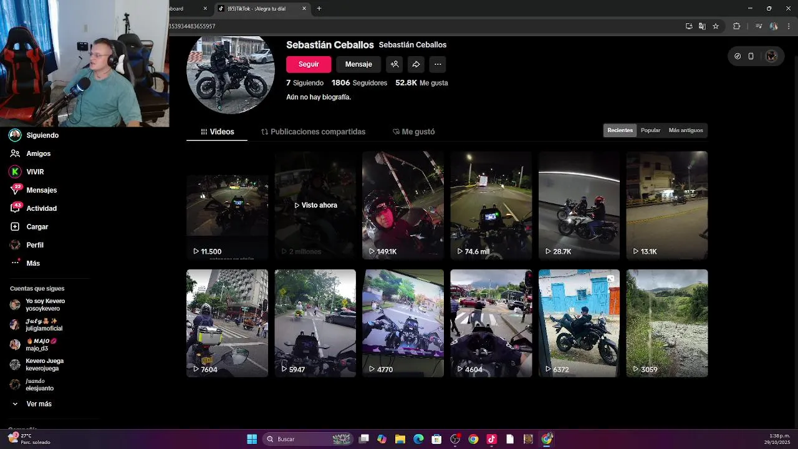Open the 1806 Seguidores followers list
The width and height of the screenshot is (798, 449).
click(359, 83)
